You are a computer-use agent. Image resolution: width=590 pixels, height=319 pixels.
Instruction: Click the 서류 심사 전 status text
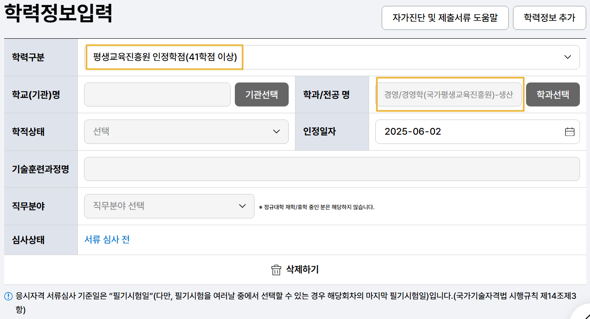107,240
